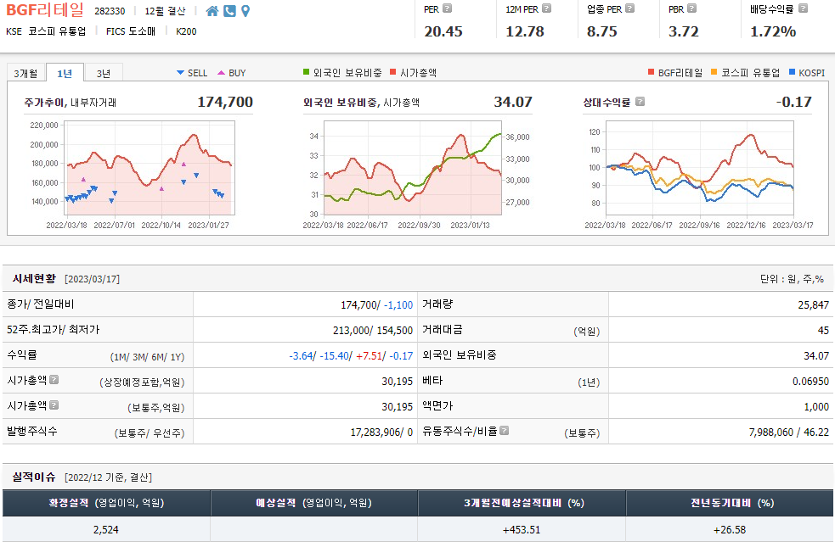
Task: Click the large 174,700 price above chart
Action: click(225, 102)
